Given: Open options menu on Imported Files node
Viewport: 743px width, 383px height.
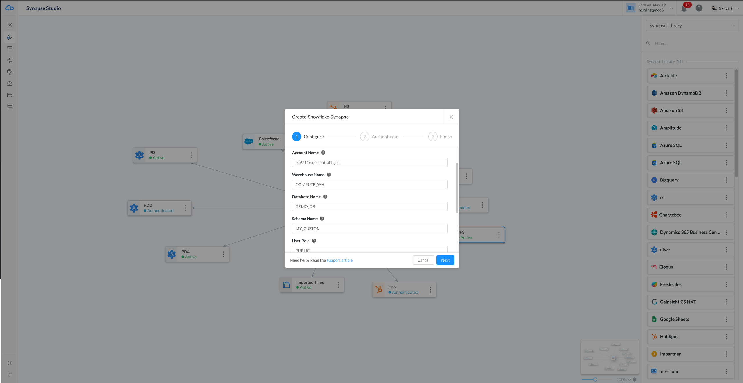Looking at the screenshot, I should tap(338, 285).
